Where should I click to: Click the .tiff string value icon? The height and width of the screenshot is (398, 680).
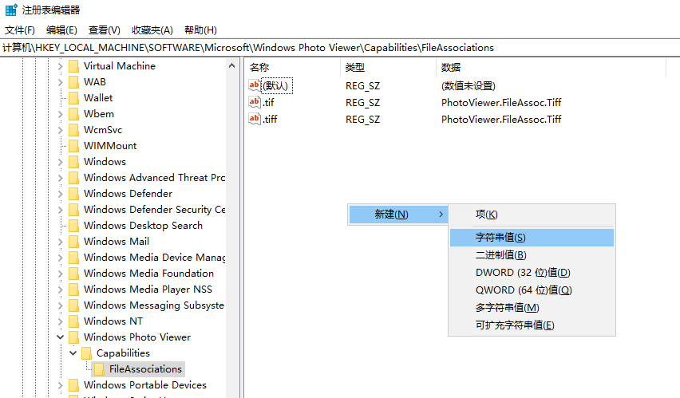click(x=255, y=119)
